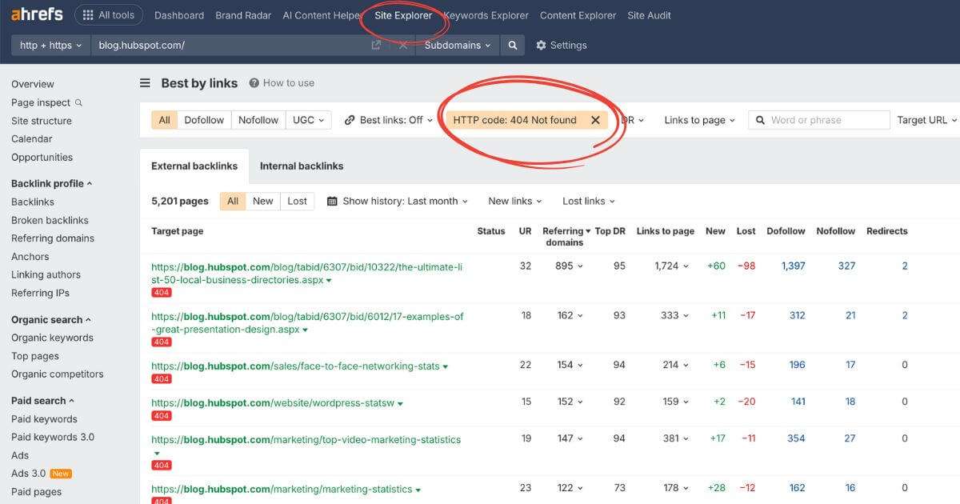Click the calendar icon next to Show history

click(331, 201)
